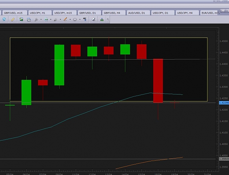Image resolution: width=229 pixels, height=175 pixels.
Task: Click the blue picture frames icon
Action: point(29,19)
